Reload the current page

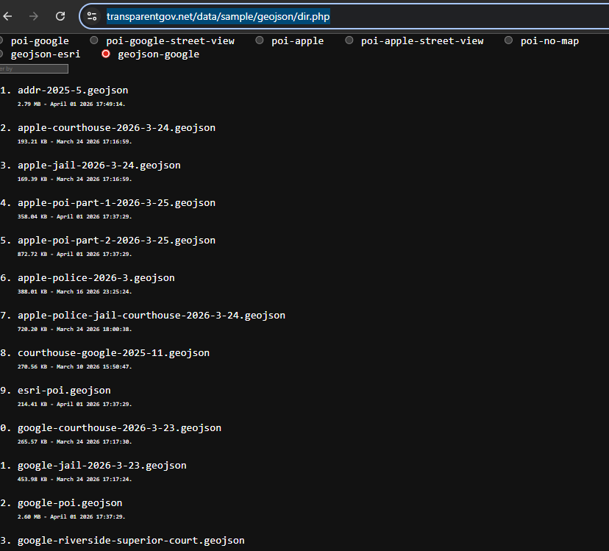pyautogui.click(x=60, y=16)
